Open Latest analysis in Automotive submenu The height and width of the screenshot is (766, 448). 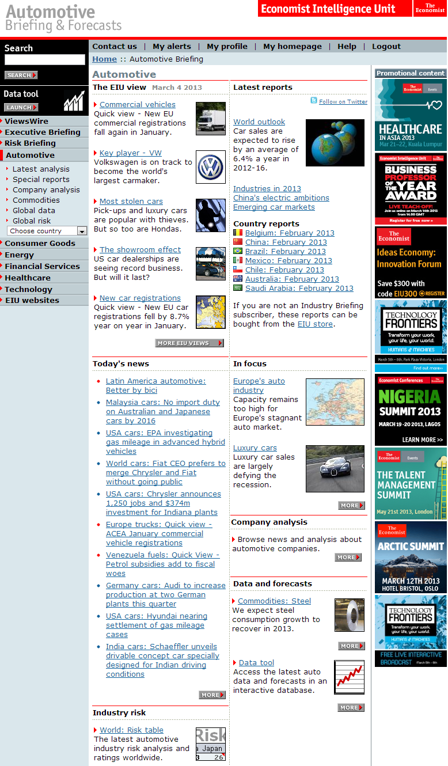point(41,169)
